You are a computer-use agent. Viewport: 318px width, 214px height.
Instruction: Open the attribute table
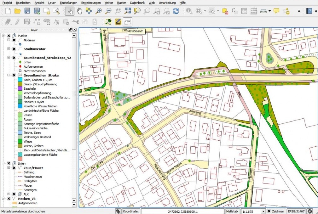(x=244, y=11)
